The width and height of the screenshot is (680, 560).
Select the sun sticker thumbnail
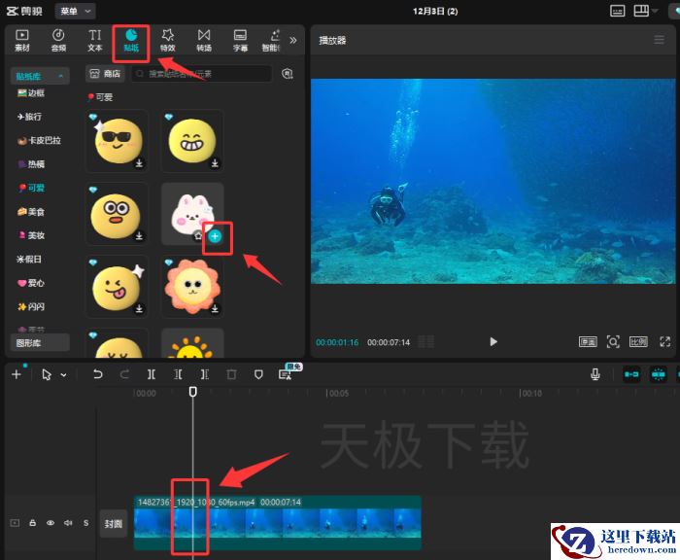192,343
